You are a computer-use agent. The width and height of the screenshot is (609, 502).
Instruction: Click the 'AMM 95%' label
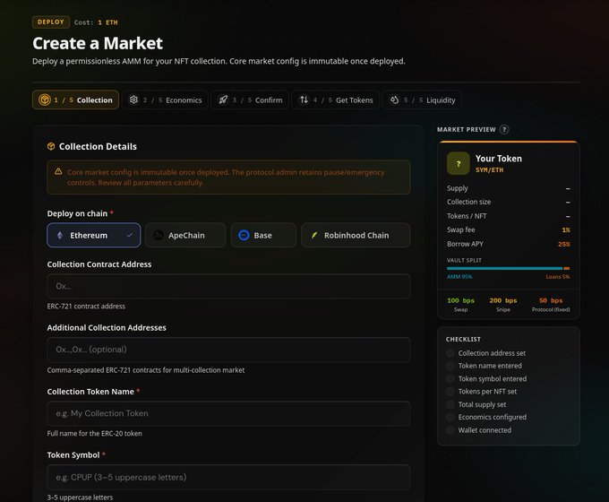[459, 277]
